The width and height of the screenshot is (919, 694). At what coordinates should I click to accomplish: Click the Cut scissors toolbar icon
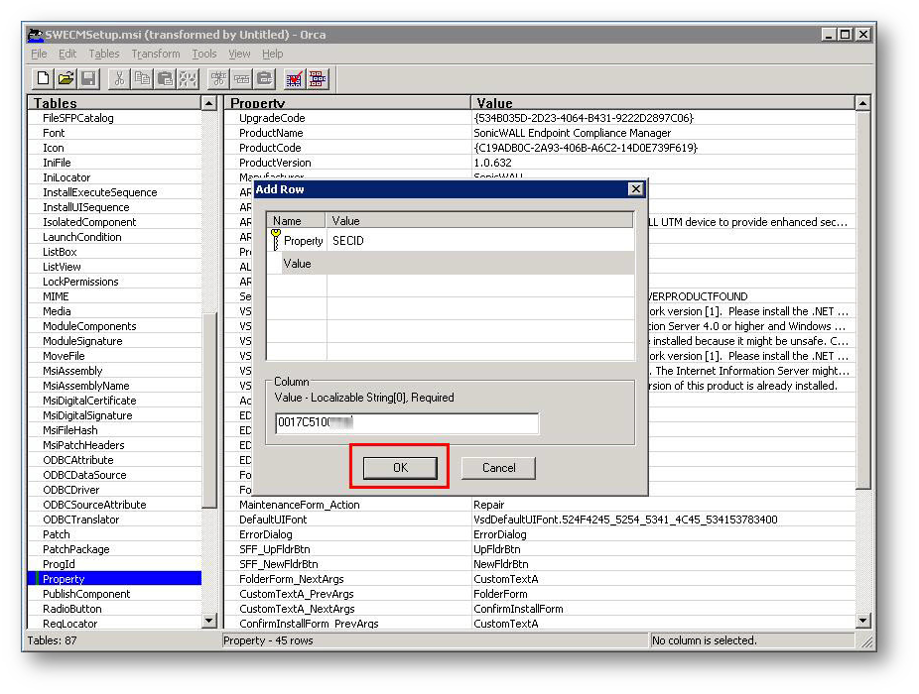[119, 78]
